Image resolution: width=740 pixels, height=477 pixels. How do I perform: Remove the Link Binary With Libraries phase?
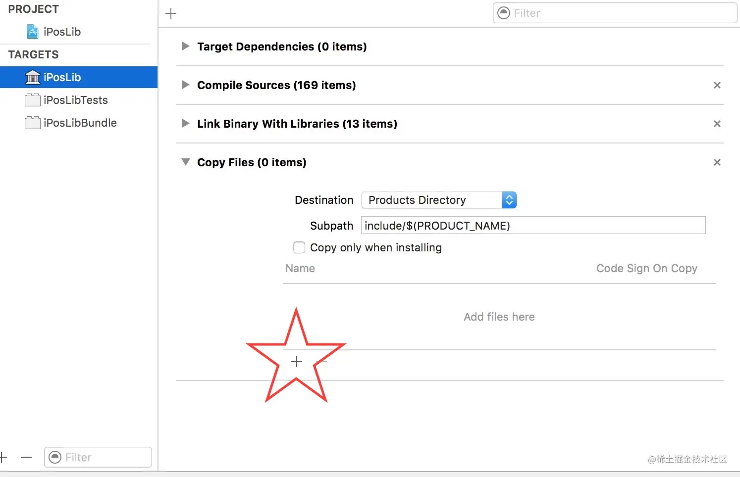(717, 124)
